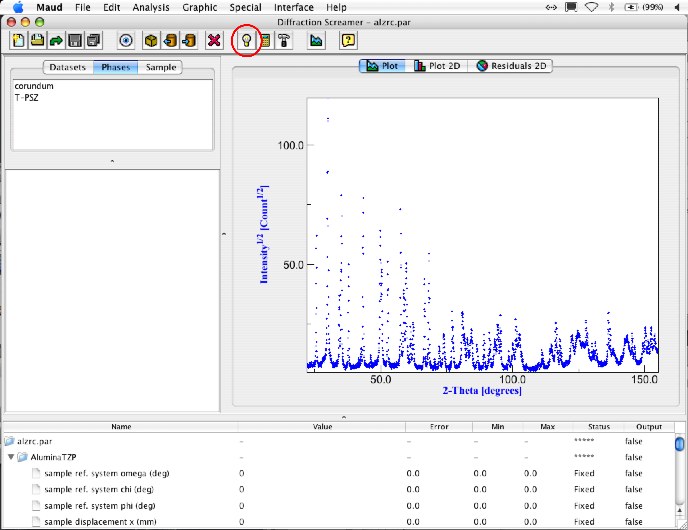
Task: Click the yellow cube new object icon
Action: pyautogui.click(x=151, y=41)
